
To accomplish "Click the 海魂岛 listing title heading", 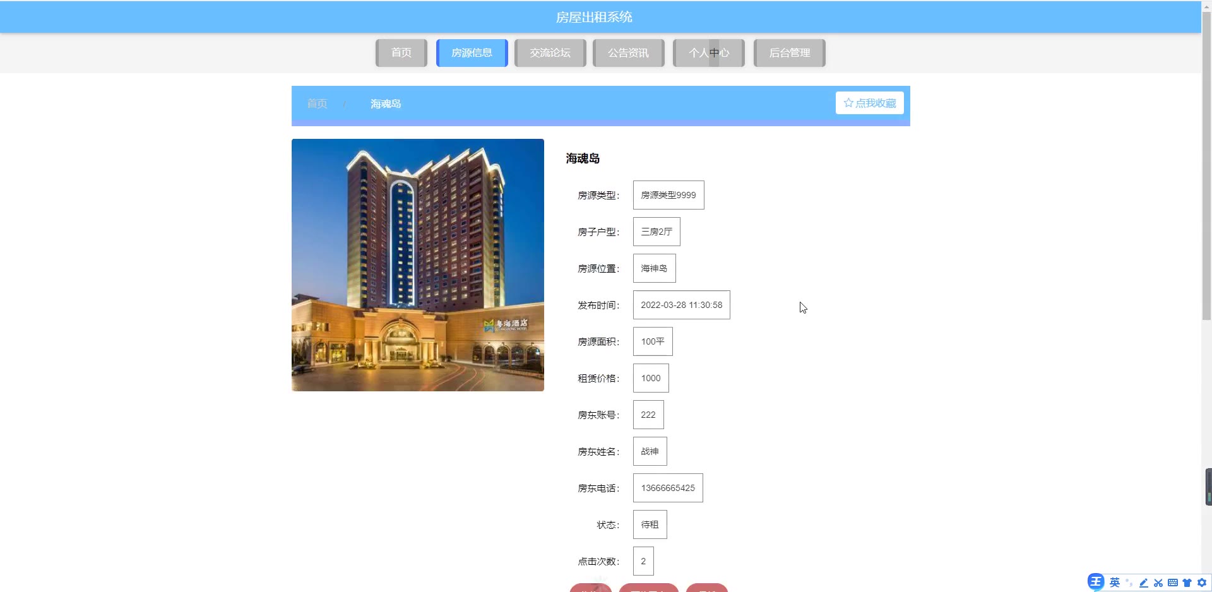I will (x=583, y=158).
